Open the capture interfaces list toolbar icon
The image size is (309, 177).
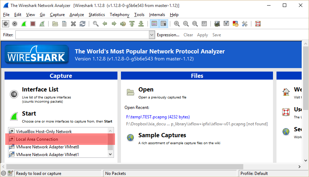click(x=6, y=24)
